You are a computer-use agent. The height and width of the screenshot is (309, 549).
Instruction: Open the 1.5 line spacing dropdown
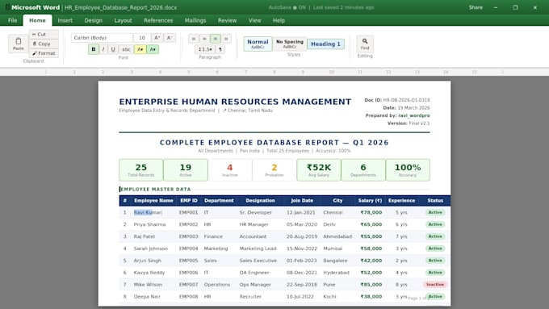coord(205,49)
